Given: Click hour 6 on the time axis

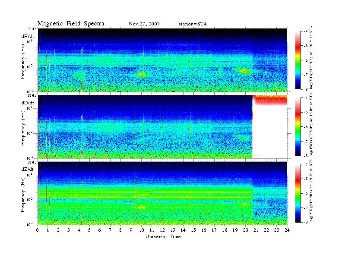Looking at the screenshot, I should coord(100,230).
